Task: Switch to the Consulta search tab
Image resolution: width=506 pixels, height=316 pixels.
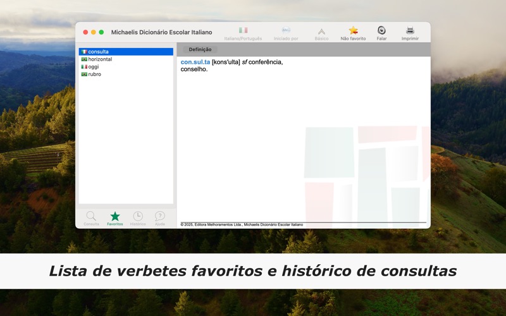Action: coord(91,218)
